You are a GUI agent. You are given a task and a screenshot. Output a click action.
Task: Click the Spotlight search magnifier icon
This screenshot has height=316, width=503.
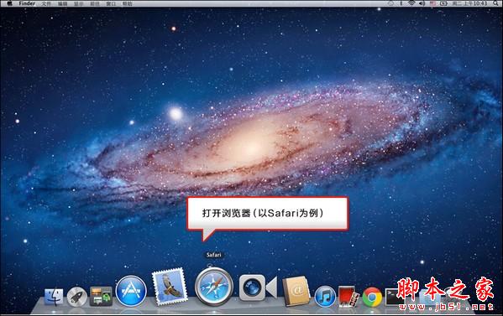[495, 3]
